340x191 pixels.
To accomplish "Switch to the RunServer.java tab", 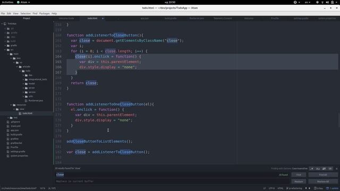I will 197,19.
